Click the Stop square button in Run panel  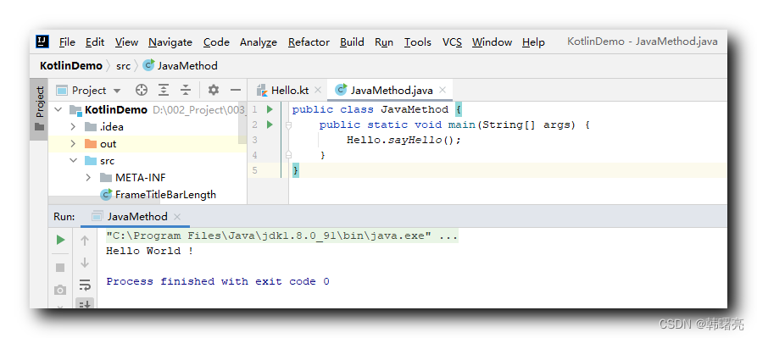tap(60, 267)
